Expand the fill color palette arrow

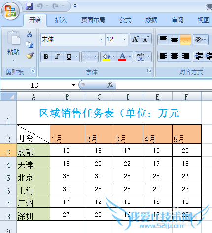[114, 57]
